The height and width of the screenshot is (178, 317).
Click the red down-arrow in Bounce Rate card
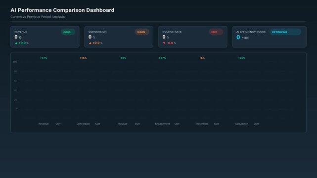tap(164, 43)
